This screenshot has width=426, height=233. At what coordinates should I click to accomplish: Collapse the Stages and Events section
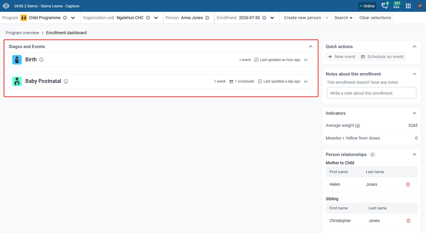click(311, 47)
